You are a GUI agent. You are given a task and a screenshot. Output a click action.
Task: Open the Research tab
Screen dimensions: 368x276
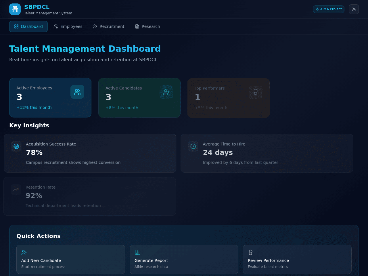coord(147,26)
